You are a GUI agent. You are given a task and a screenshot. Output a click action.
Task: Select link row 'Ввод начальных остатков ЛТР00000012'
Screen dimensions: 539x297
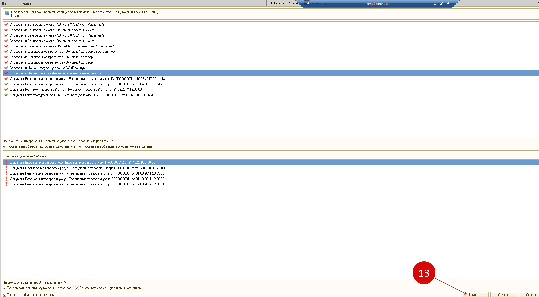tap(271, 163)
